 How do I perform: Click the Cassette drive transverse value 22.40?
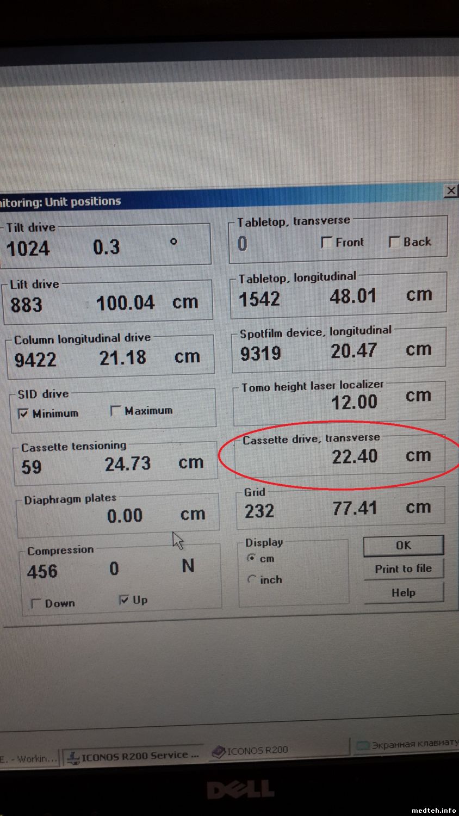point(355,456)
